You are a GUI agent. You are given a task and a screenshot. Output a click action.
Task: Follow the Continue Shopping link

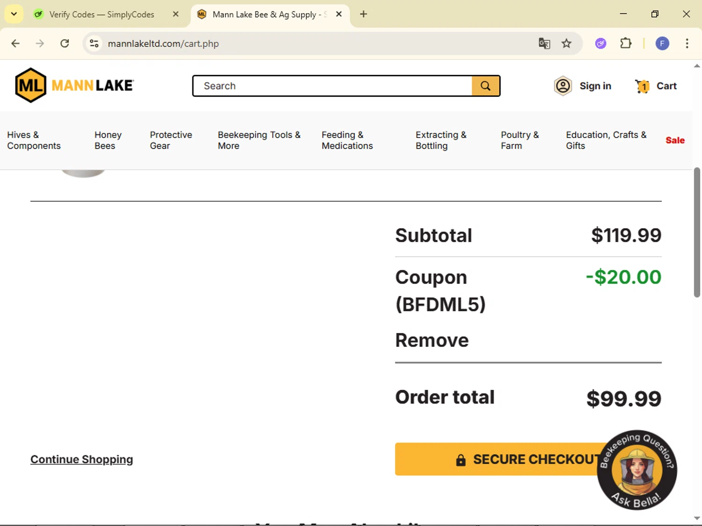81,460
